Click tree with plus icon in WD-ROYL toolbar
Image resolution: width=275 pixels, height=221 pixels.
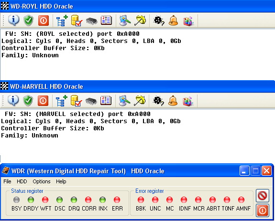click(62, 21)
